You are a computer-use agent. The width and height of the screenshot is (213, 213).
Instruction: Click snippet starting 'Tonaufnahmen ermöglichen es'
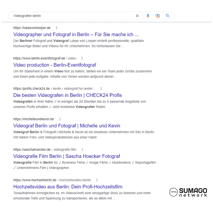(82, 196)
